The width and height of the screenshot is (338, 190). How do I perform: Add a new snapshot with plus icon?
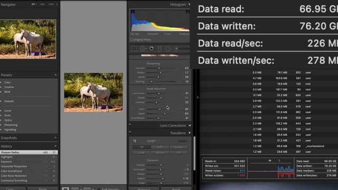[x=55, y=137]
